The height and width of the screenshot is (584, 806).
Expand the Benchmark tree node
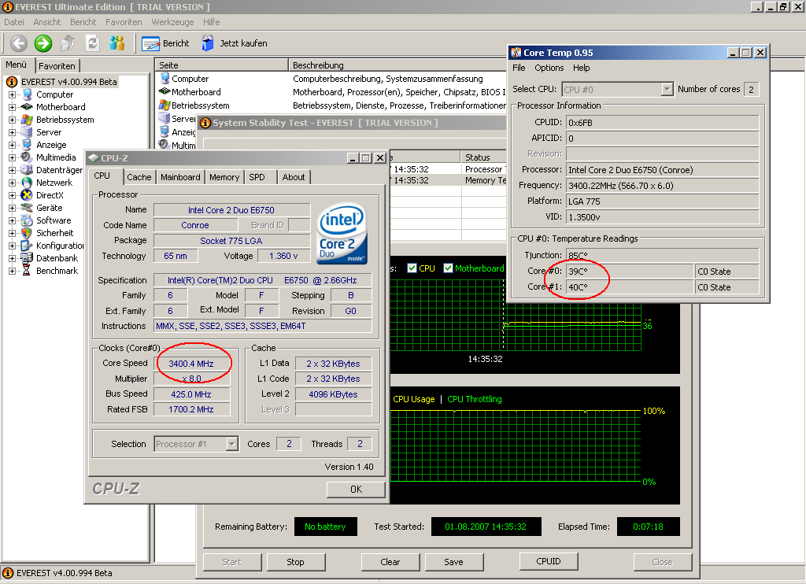pyautogui.click(x=12, y=271)
